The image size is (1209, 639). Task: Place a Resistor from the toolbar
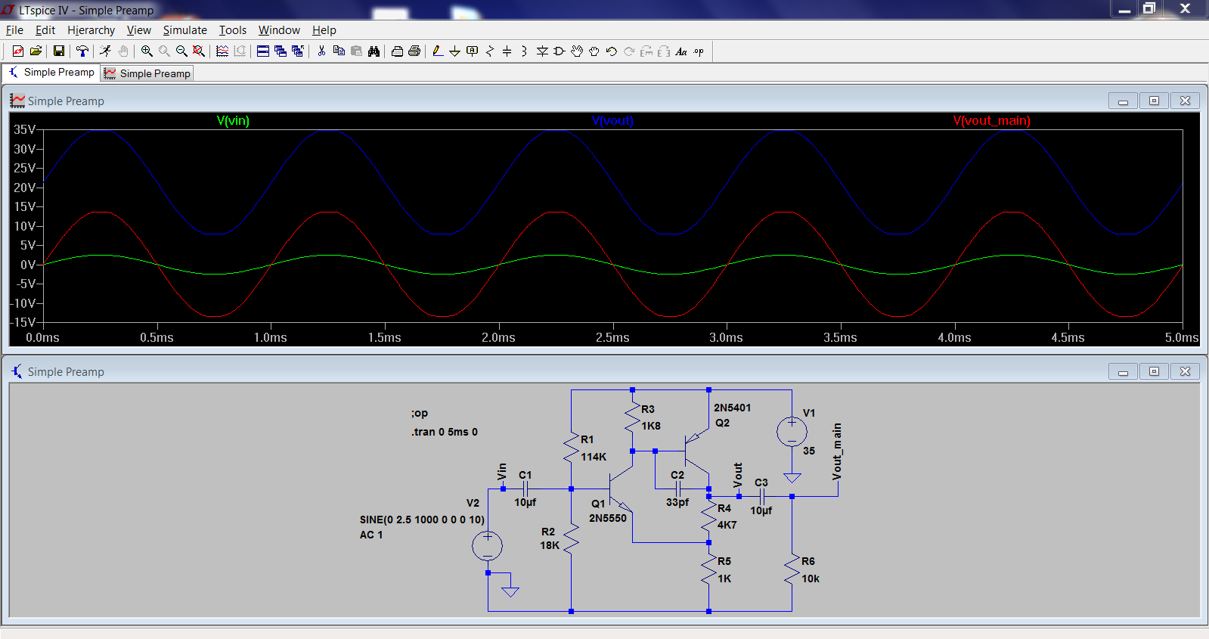click(490, 51)
